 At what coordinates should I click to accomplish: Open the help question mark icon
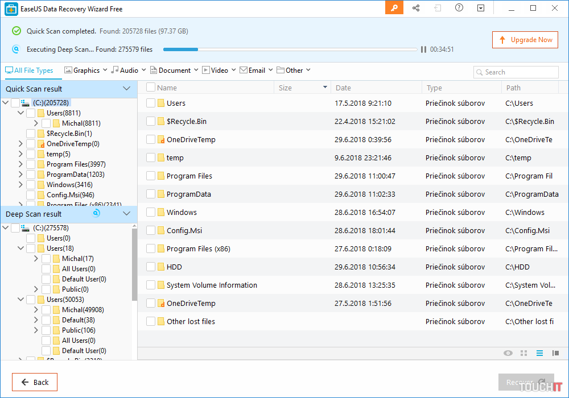pos(459,8)
